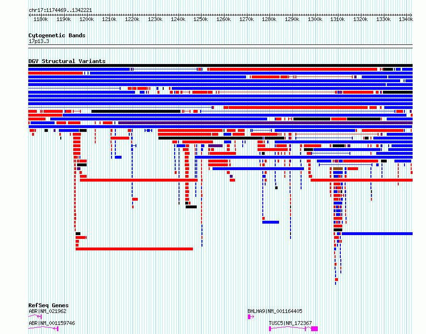Click the 1320k scale label
426x334 pixels.
click(360, 19)
